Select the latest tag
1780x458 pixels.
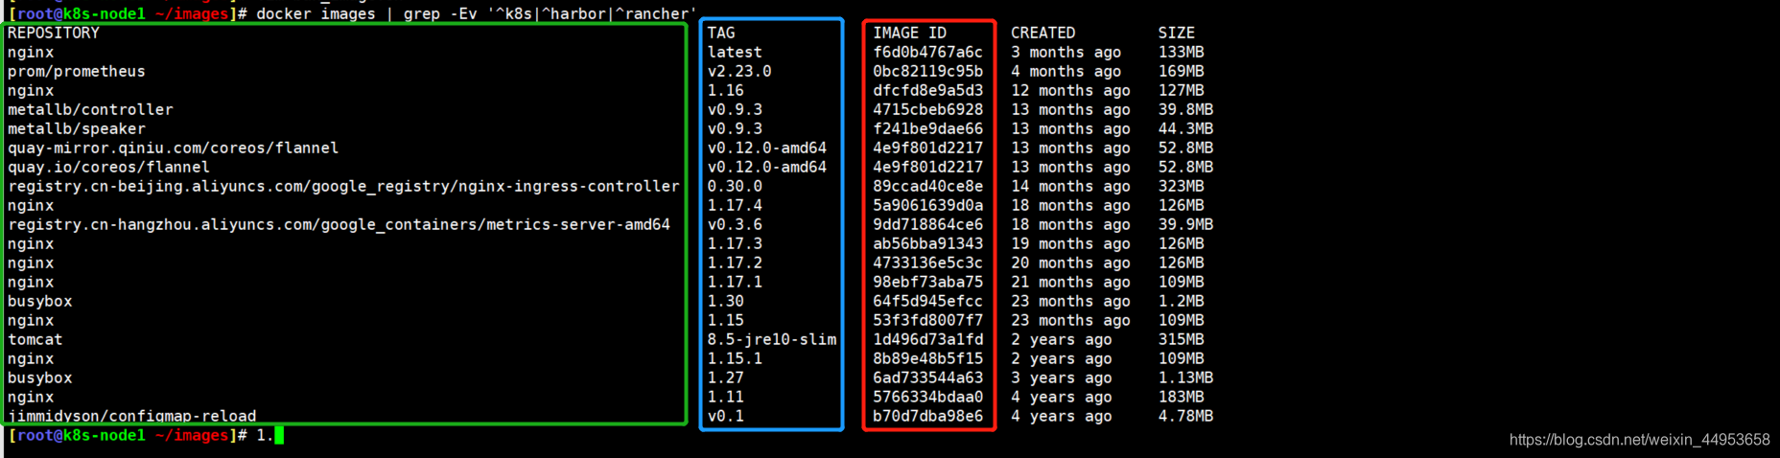[735, 53]
